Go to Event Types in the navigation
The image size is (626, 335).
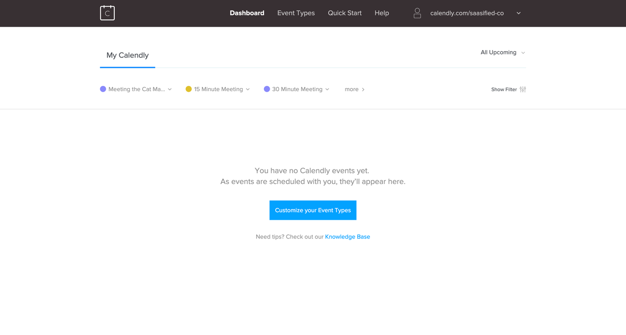pyautogui.click(x=296, y=13)
